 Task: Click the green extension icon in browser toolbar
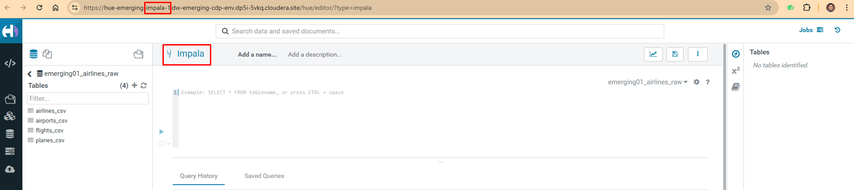tap(790, 8)
